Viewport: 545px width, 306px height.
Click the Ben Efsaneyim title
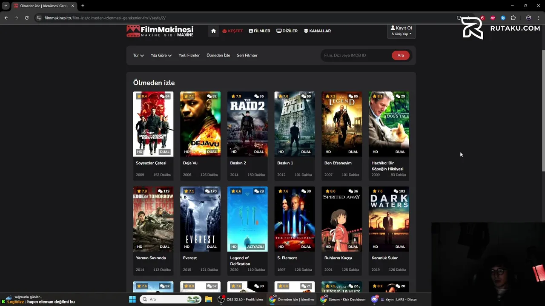tap(338, 163)
